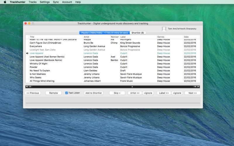Click artist Johannes Albert
Image resolution: width=234 pixels, height=146 pixels.
point(92,81)
